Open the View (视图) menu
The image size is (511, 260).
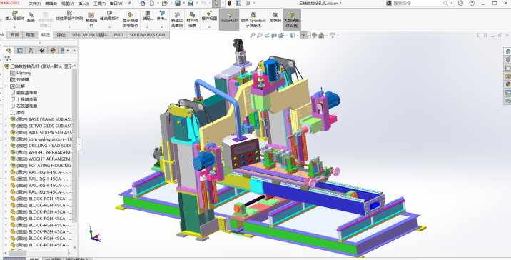(68, 4)
